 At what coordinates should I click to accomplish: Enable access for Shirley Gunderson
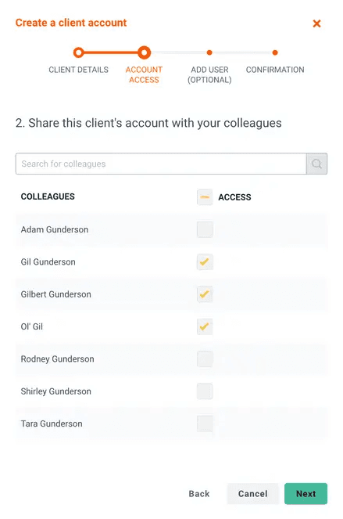(x=205, y=391)
